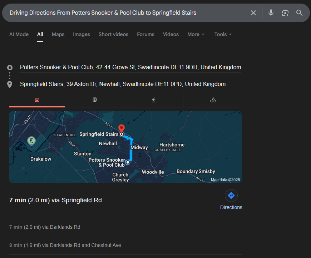
Task: Click the red destination pin on map
Action: tap(122, 128)
